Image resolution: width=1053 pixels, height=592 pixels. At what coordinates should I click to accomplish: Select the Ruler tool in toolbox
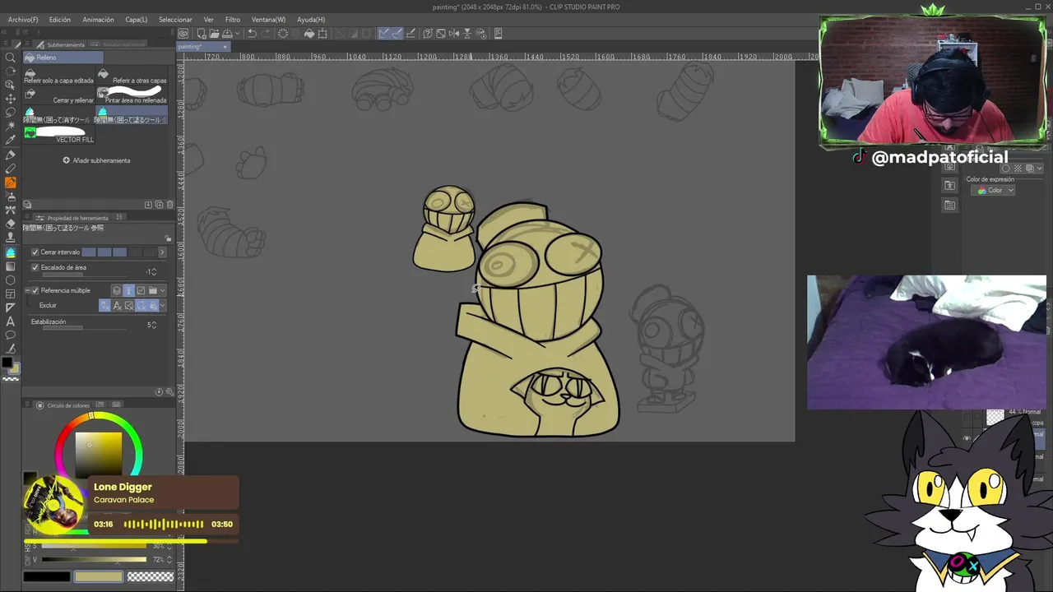tap(10, 308)
